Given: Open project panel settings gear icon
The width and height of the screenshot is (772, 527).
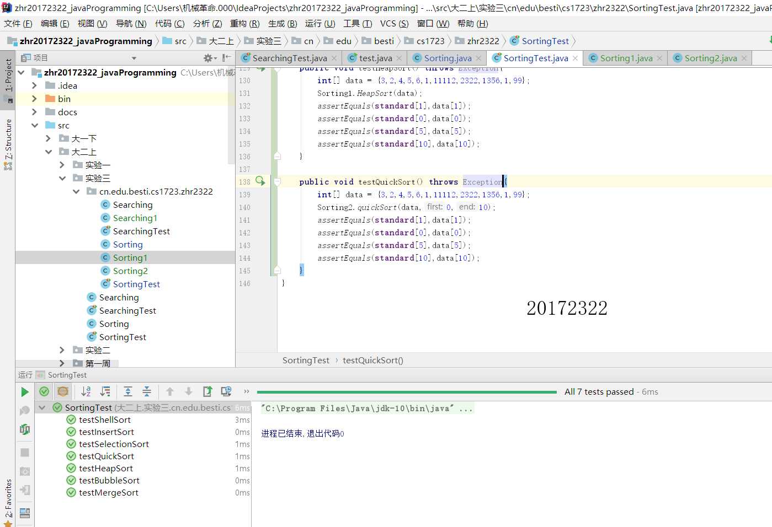Looking at the screenshot, I should click(x=208, y=58).
